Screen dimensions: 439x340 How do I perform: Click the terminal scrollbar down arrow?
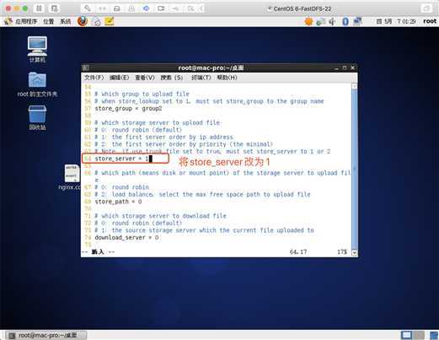coord(355,252)
